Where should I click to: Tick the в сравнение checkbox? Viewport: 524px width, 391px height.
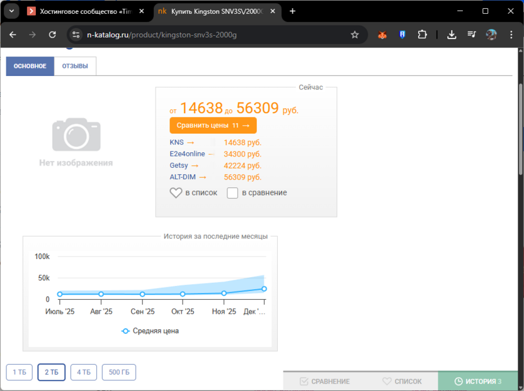(232, 193)
